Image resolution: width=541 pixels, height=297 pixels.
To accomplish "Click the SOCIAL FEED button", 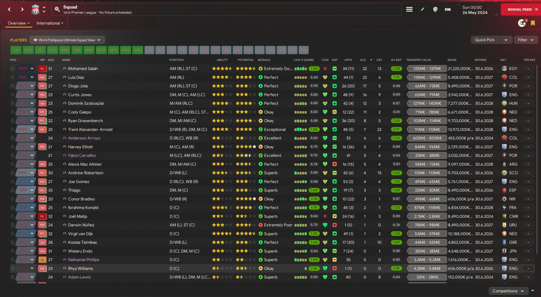I will point(521,9).
